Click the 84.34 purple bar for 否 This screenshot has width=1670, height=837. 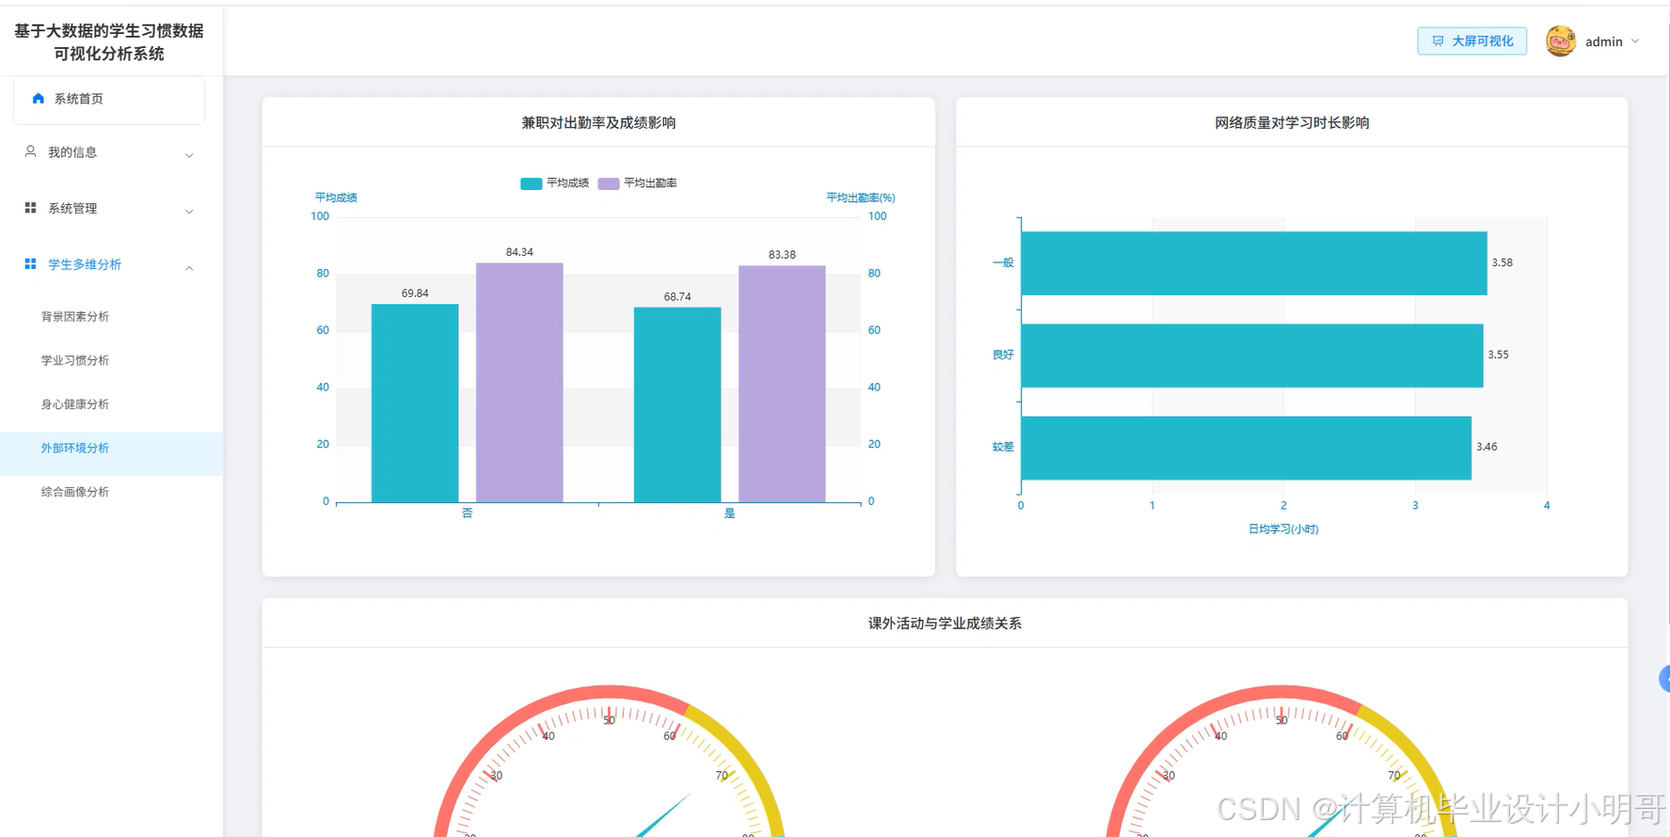[x=519, y=383]
